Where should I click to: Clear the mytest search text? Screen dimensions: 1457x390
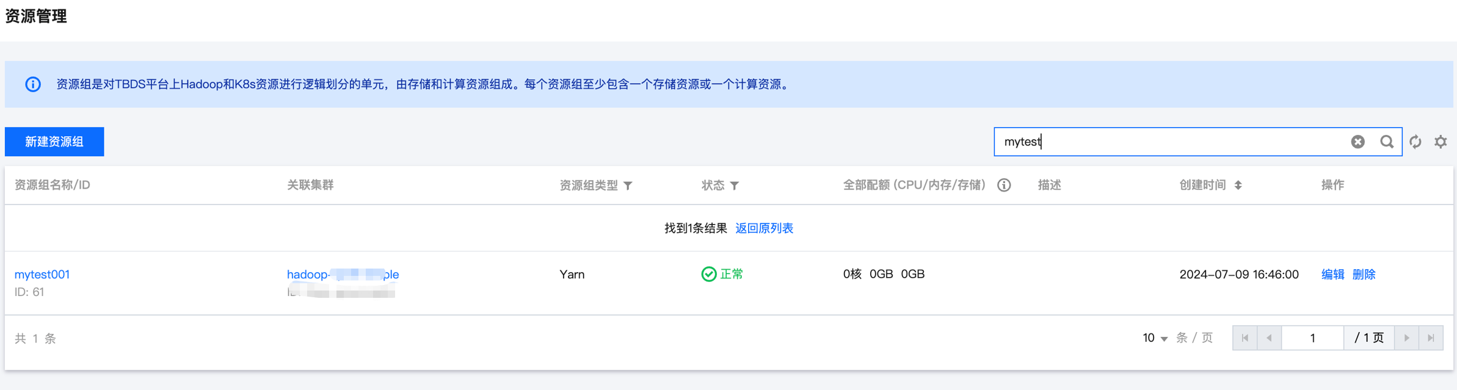[x=1357, y=142]
